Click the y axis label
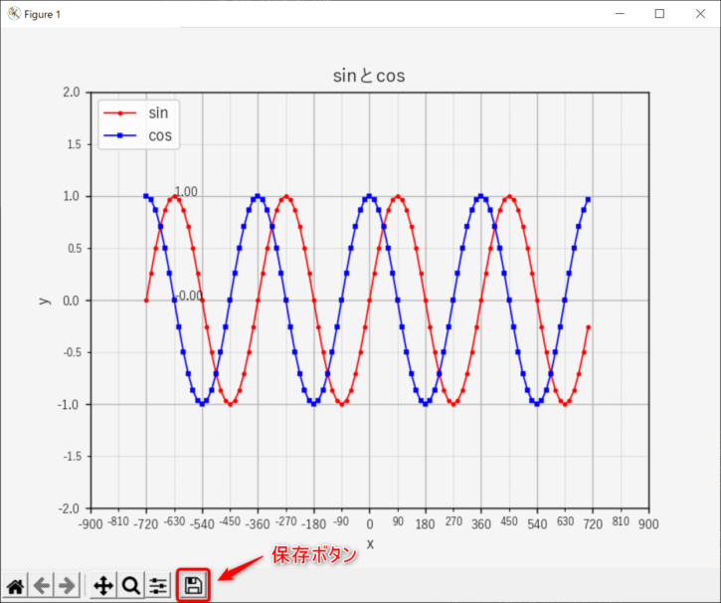This screenshot has height=603, width=721. click(44, 300)
